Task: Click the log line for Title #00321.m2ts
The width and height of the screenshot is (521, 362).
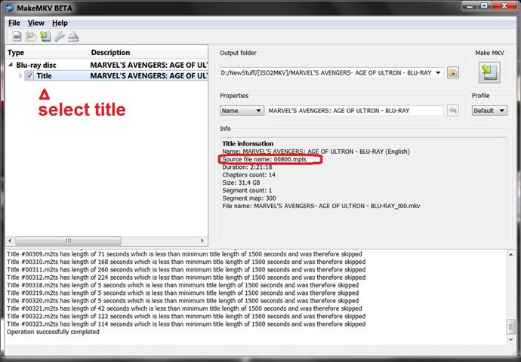Action: pos(184,308)
